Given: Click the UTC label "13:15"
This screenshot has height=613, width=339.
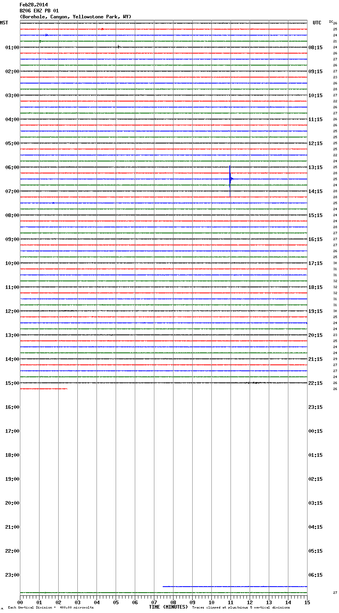Looking at the screenshot, I should (315, 167).
